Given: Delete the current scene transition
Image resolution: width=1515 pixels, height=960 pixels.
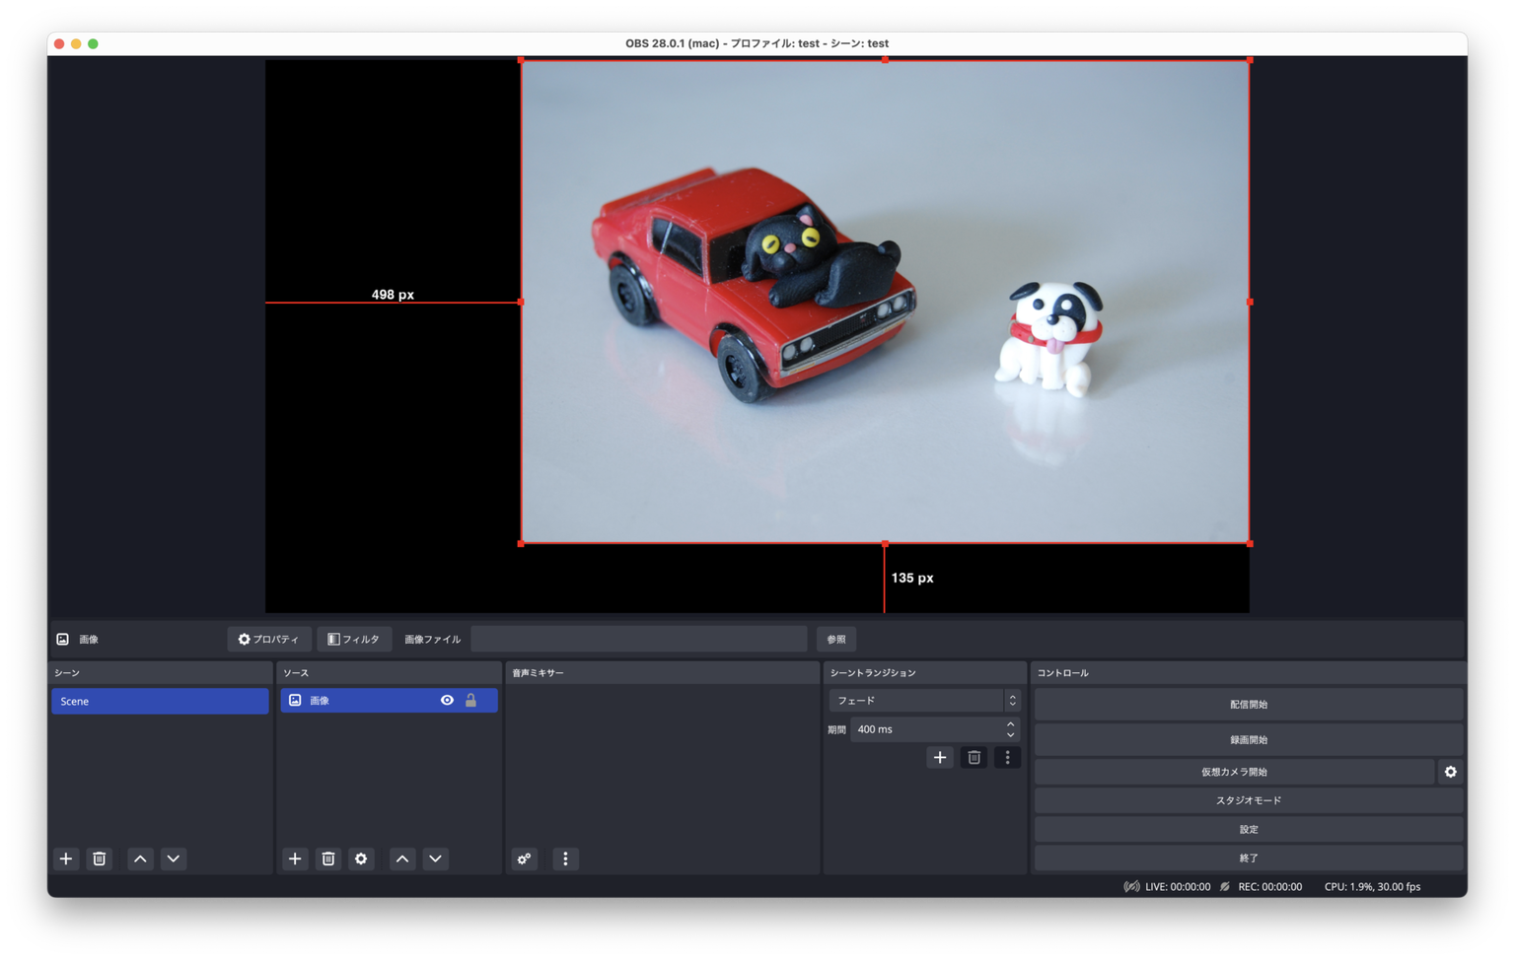Looking at the screenshot, I should pyautogui.click(x=973, y=757).
